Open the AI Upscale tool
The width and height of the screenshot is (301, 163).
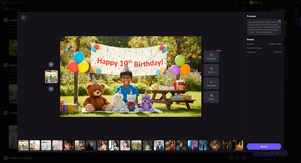tap(211, 56)
